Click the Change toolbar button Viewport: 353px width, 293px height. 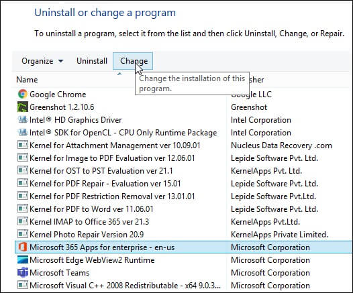click(x=133, y=61)
